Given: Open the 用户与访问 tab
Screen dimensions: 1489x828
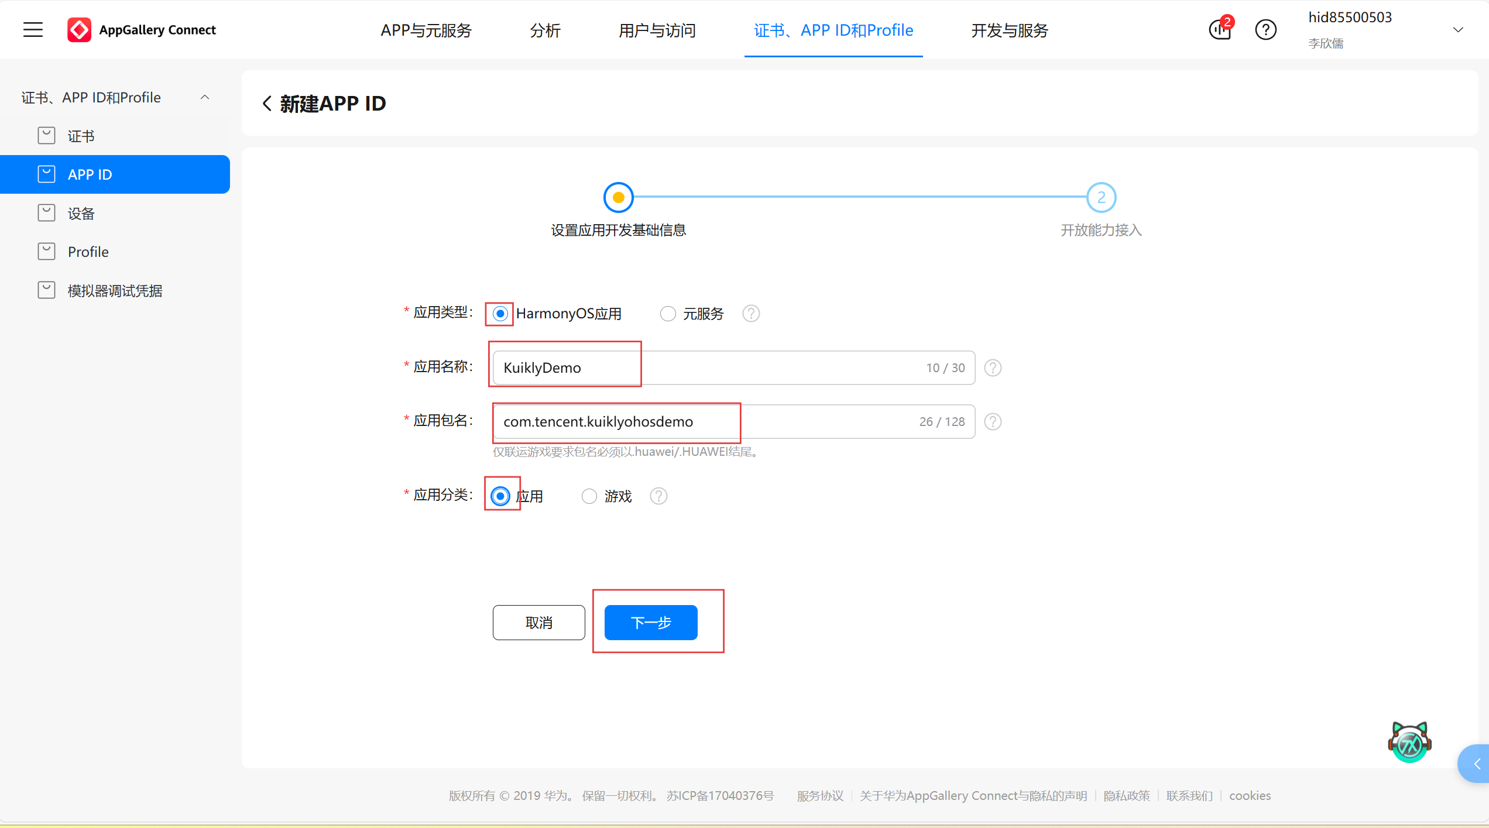Looking at the screenshot, I should pyautogui.click(x=657, y=30).
